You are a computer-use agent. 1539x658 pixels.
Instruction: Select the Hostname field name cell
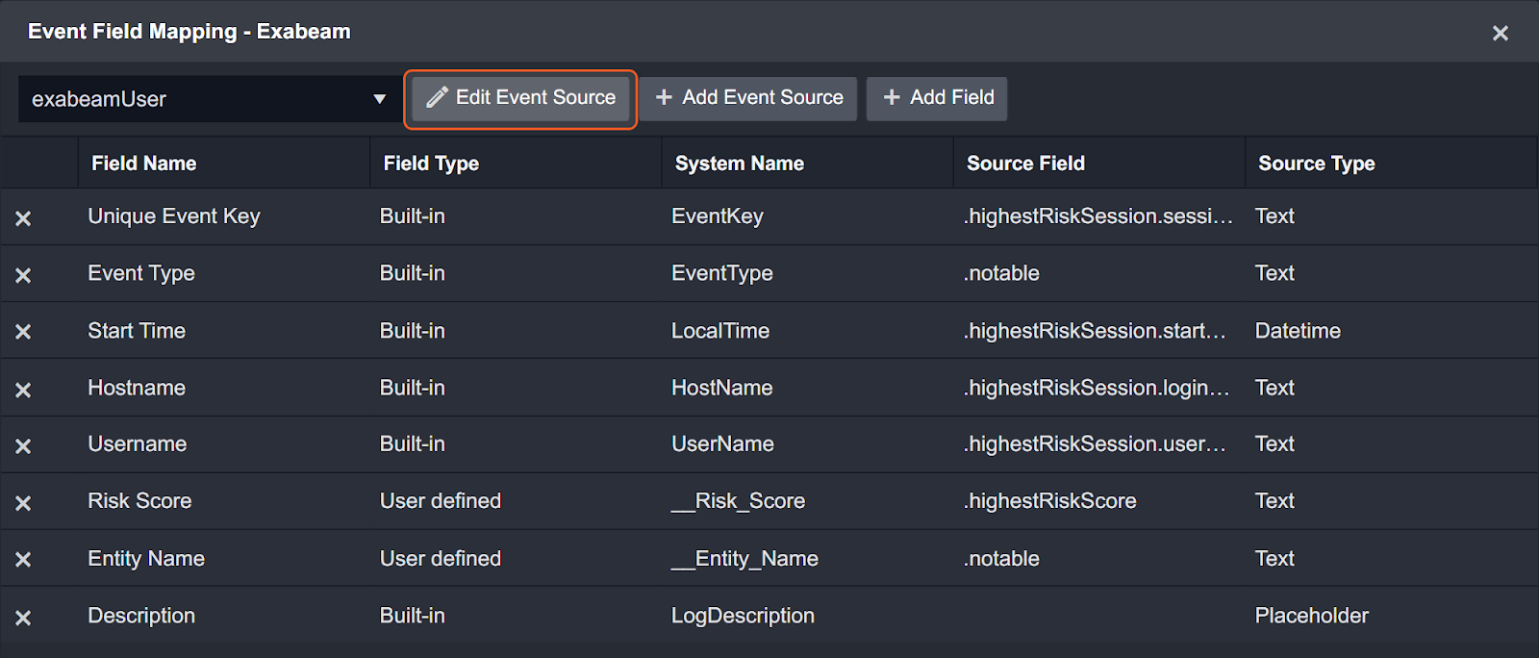click(137, 388)
